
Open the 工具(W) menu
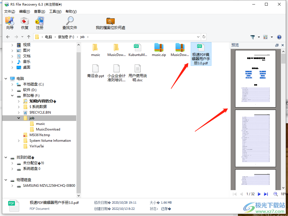click(55, 11)
